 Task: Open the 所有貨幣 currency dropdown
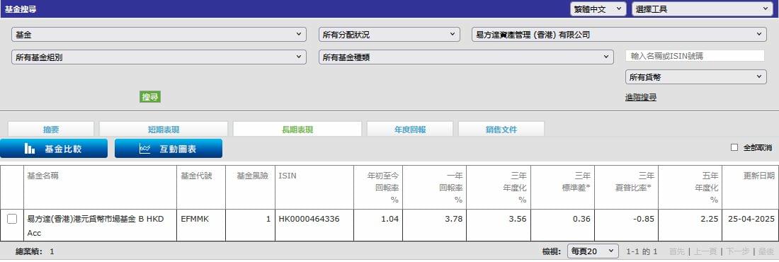click(x=696, y=77)
